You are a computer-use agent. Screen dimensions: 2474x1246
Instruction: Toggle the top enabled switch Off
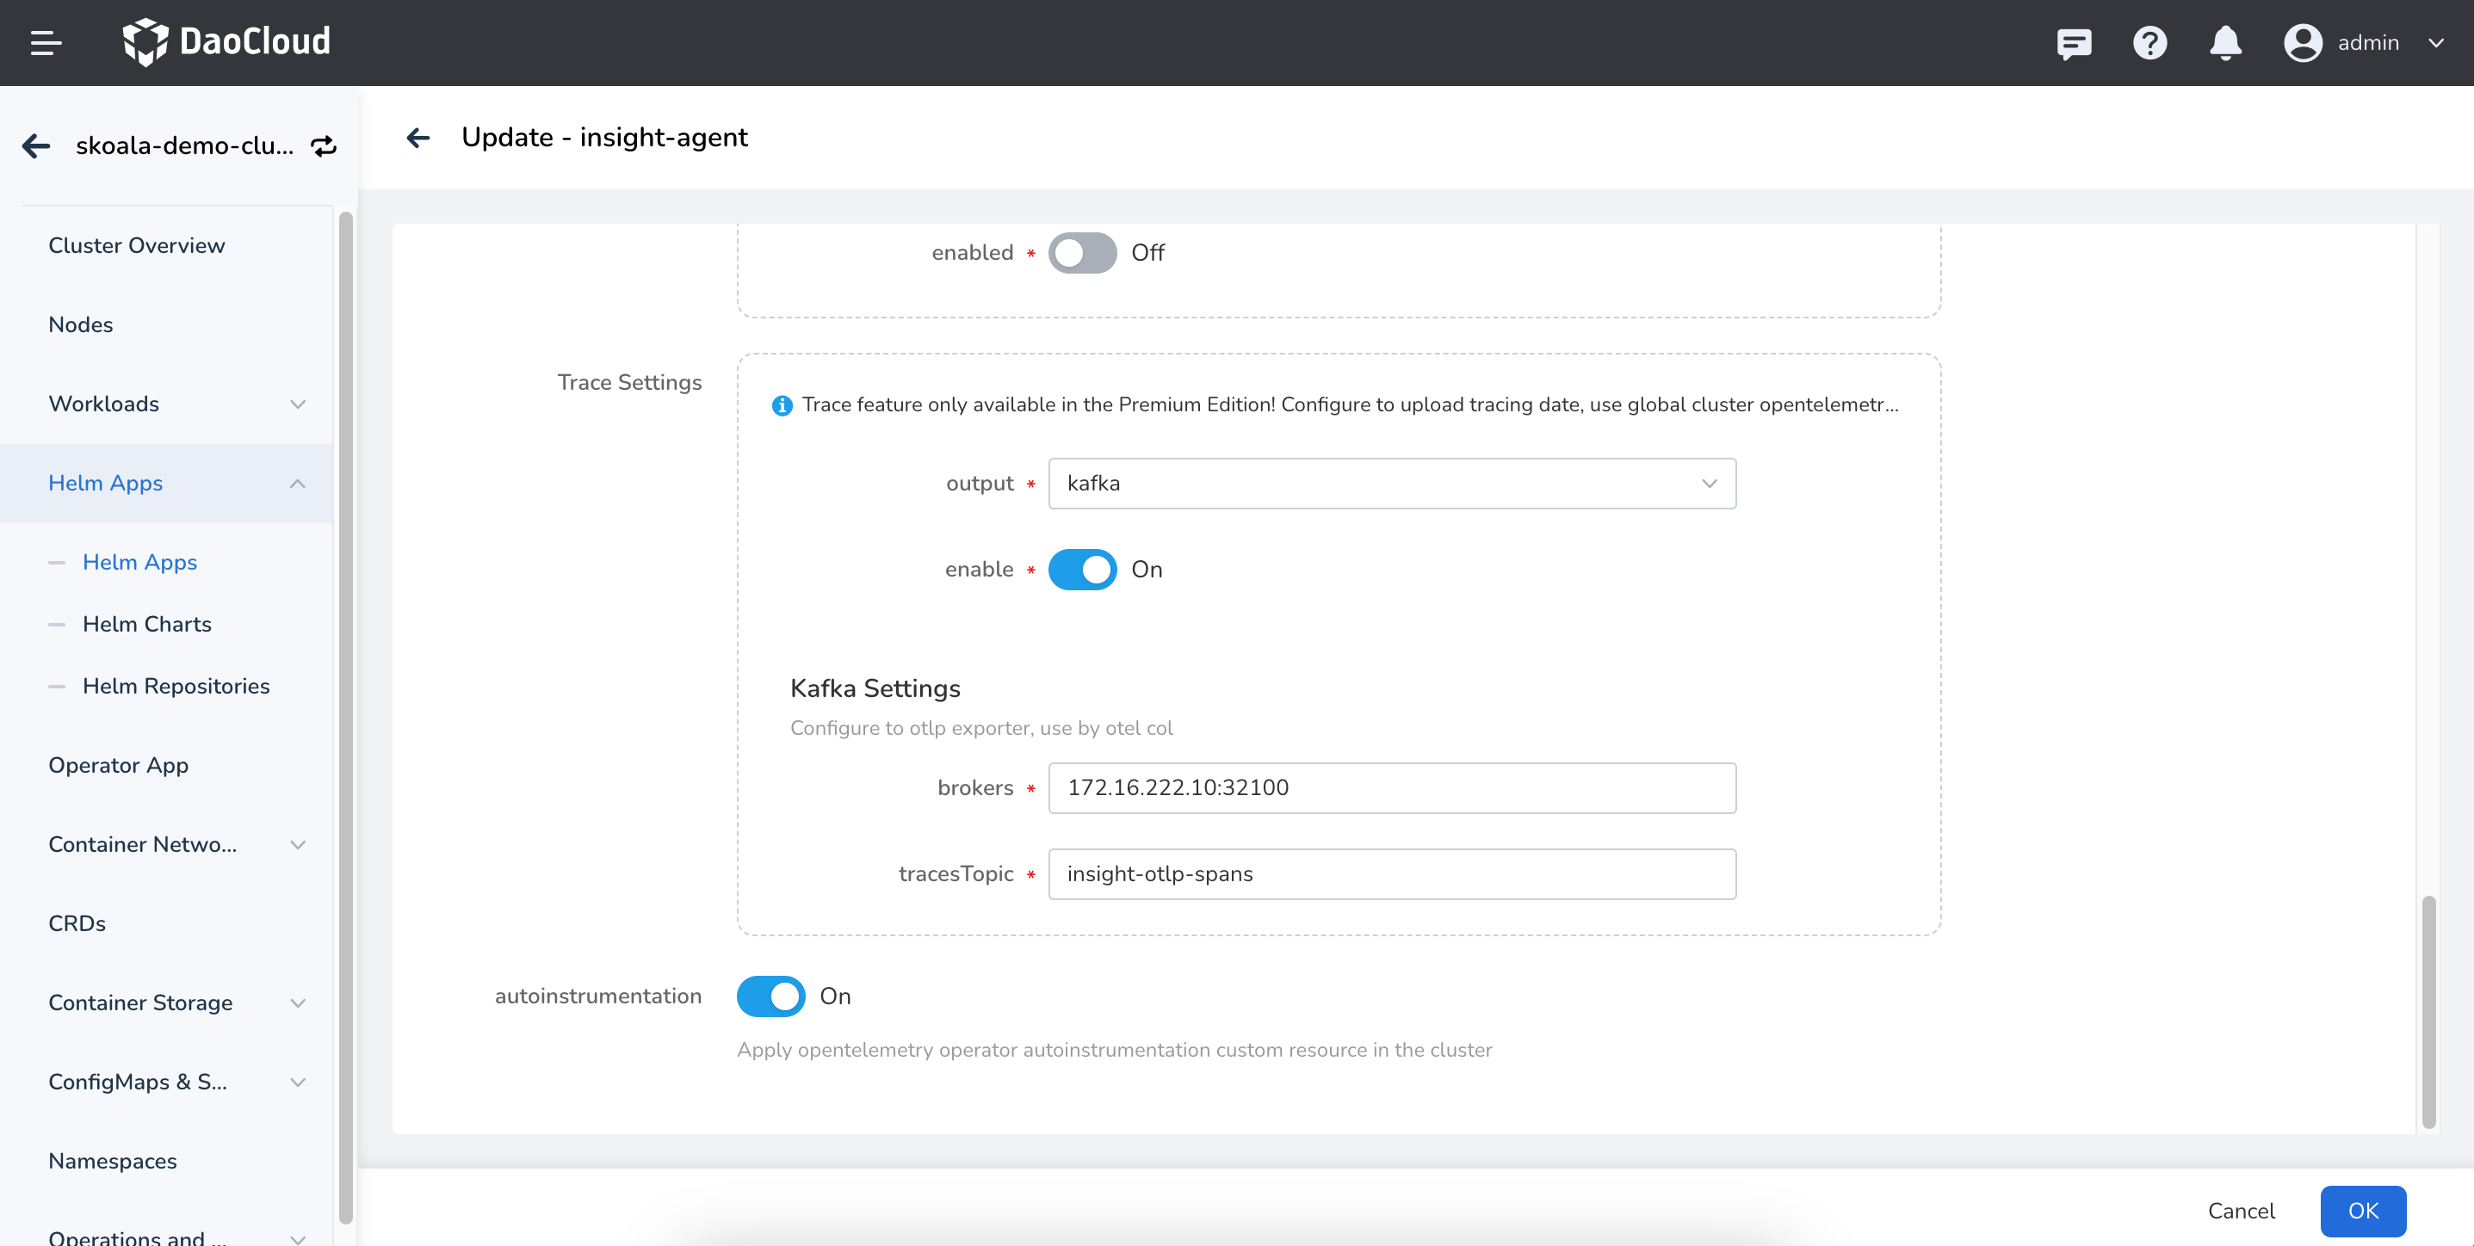(1080, 251)
